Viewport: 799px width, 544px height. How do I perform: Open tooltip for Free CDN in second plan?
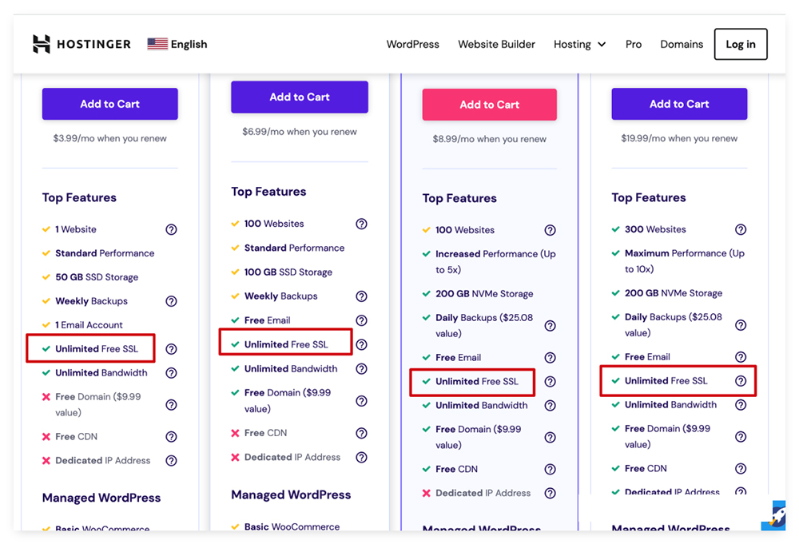pos(361,434)
